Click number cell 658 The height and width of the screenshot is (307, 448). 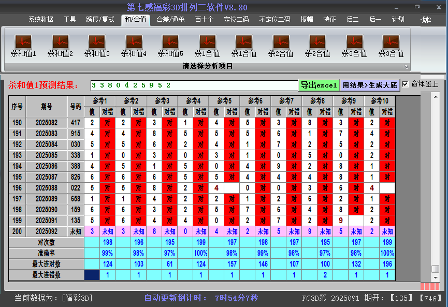76,199
